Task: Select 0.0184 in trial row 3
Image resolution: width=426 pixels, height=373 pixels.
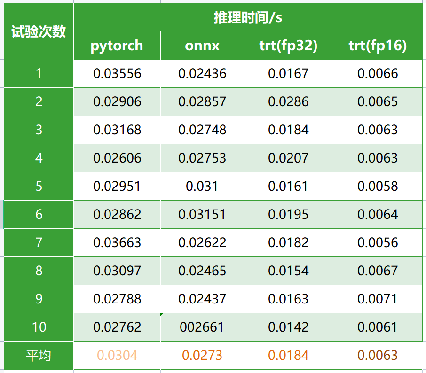Action: click(x=288, y=130)
